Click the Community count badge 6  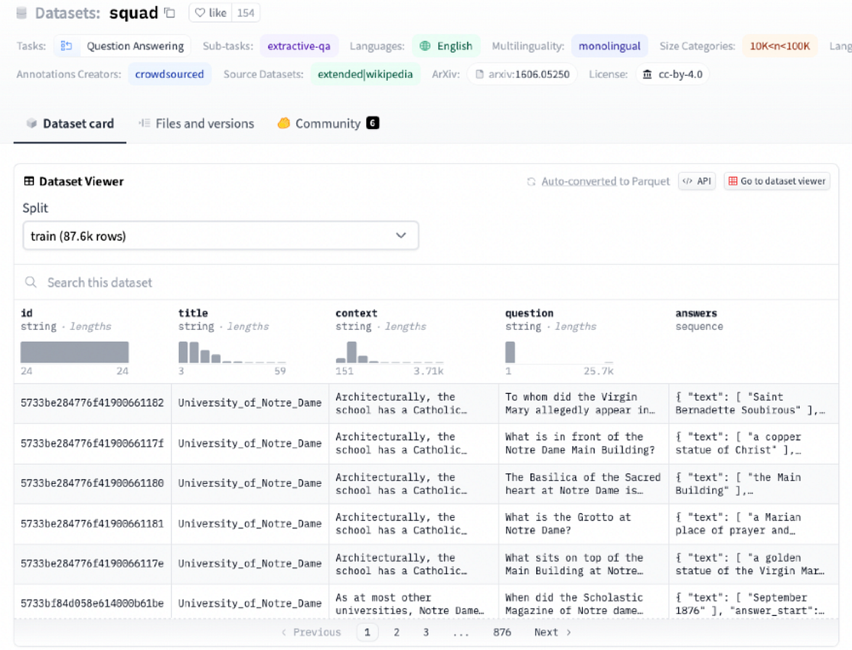click(373, 123)
